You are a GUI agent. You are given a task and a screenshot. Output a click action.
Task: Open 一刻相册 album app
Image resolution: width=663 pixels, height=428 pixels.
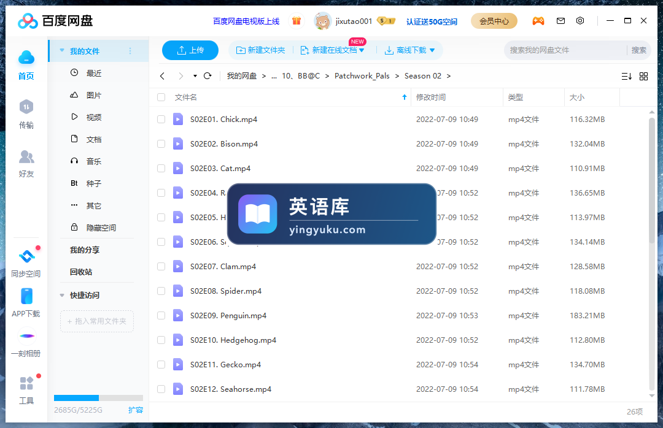coord(26,343)
